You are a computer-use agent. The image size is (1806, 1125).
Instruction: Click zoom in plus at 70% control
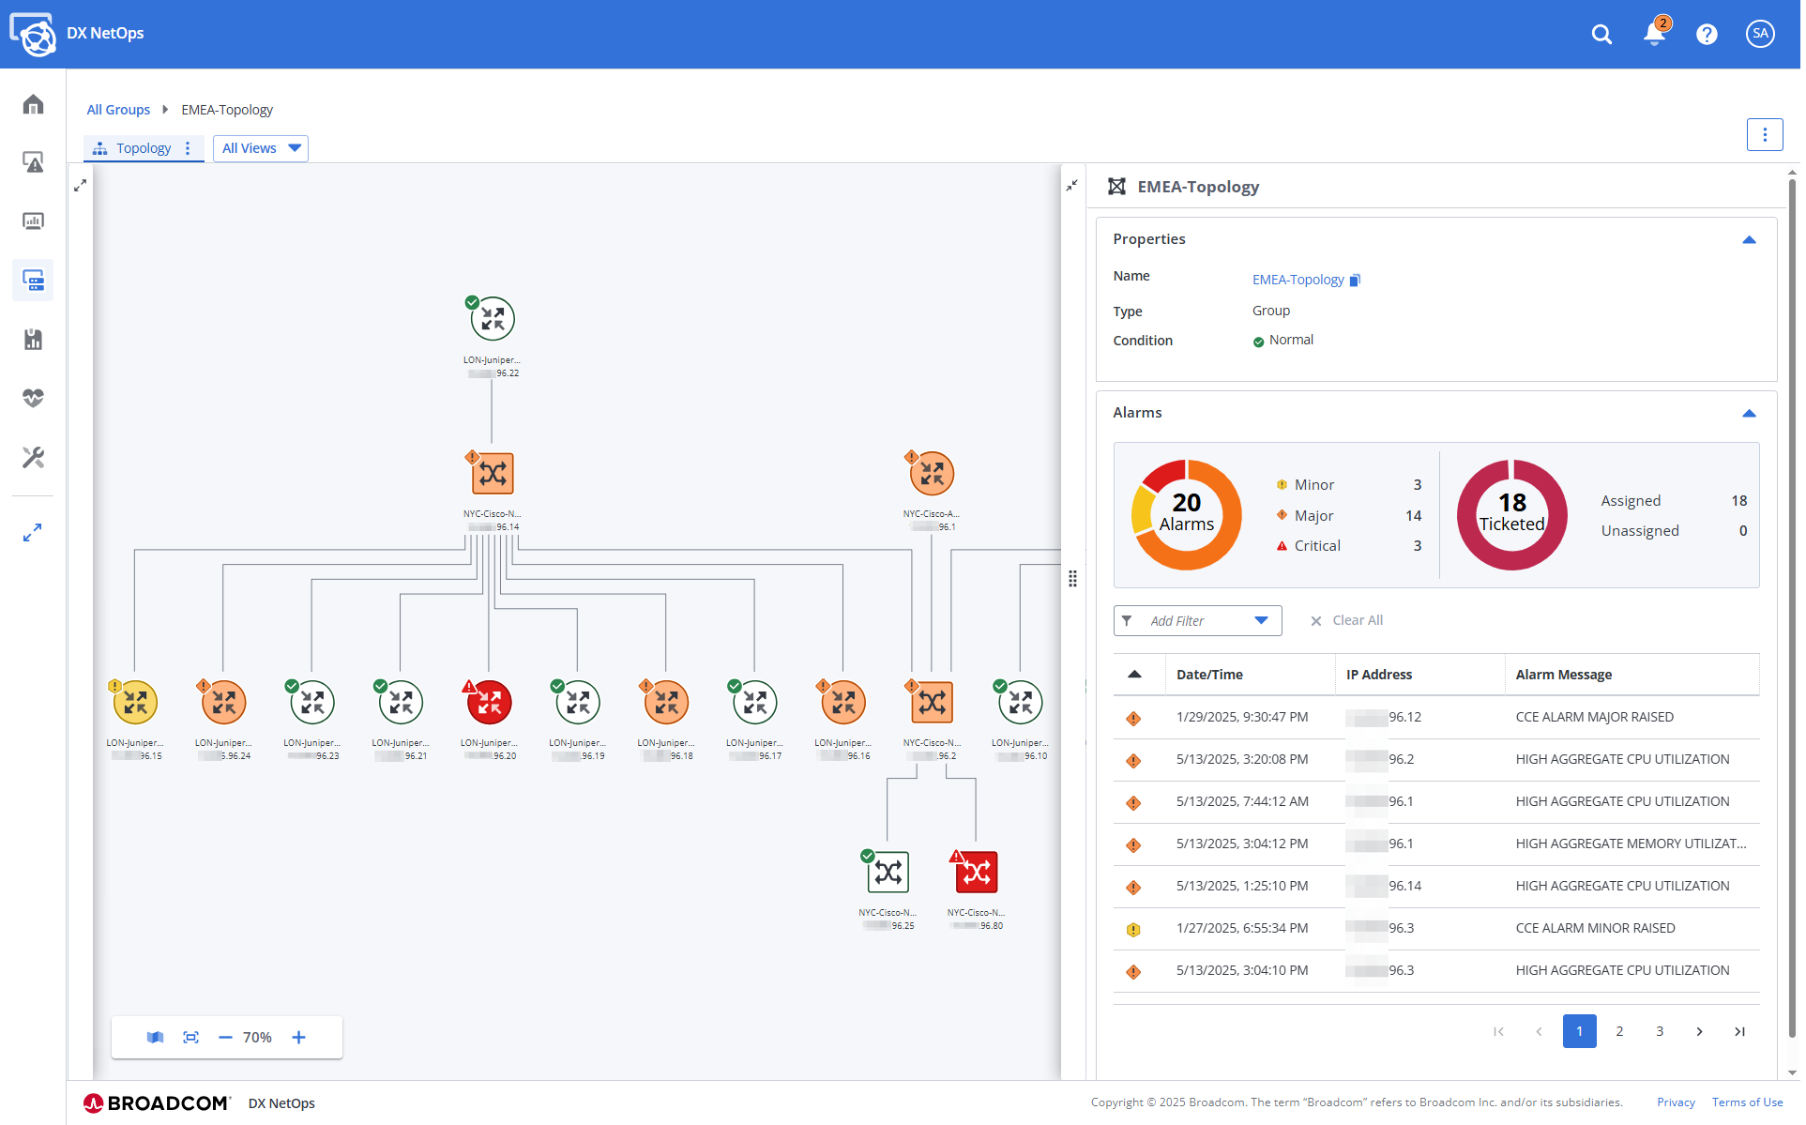coord(298,1037)
